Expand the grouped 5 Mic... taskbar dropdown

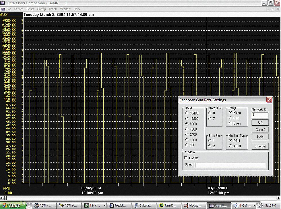click(104, 206)
